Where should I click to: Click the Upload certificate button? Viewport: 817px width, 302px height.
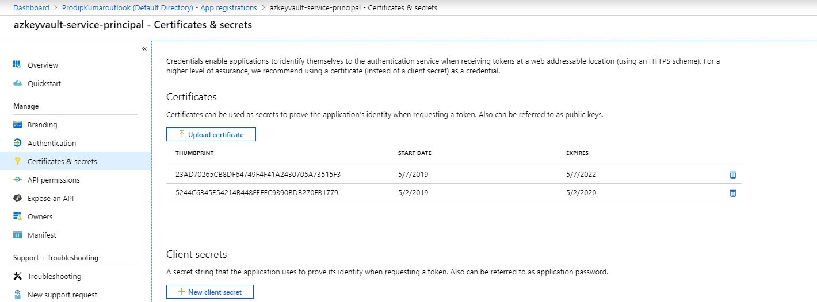[211, 134]
